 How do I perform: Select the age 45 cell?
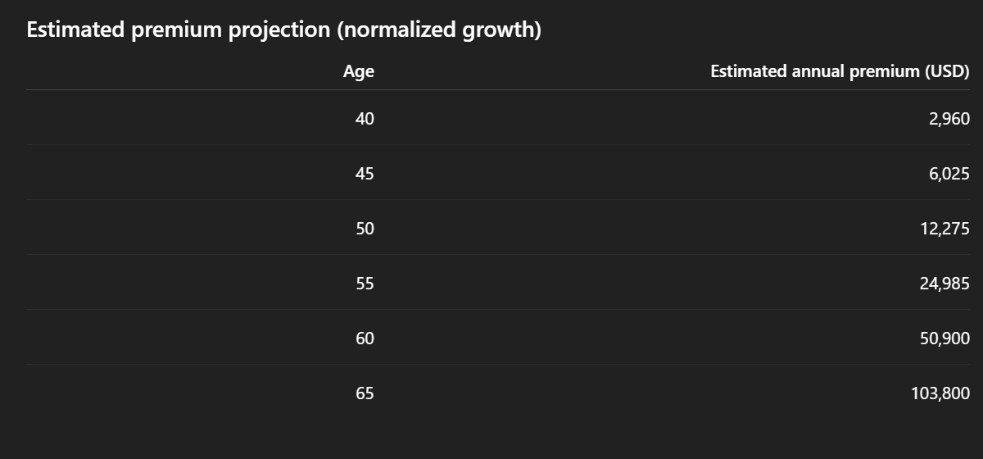365,174
